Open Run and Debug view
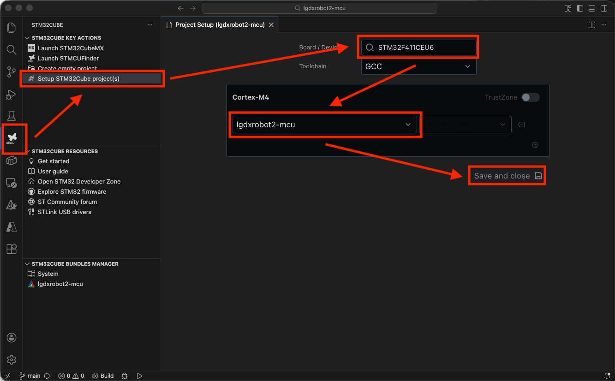Screen dimensions: 615x381 coord(12,95)
